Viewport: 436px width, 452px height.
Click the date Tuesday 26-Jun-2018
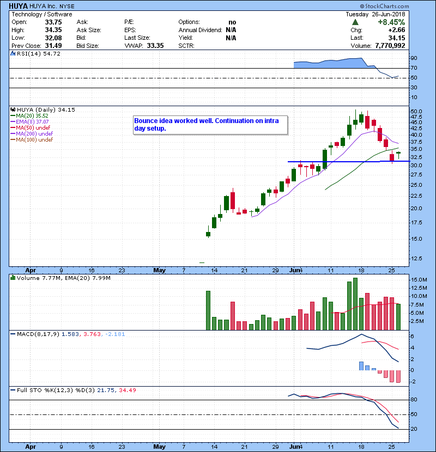pos(376,14)
